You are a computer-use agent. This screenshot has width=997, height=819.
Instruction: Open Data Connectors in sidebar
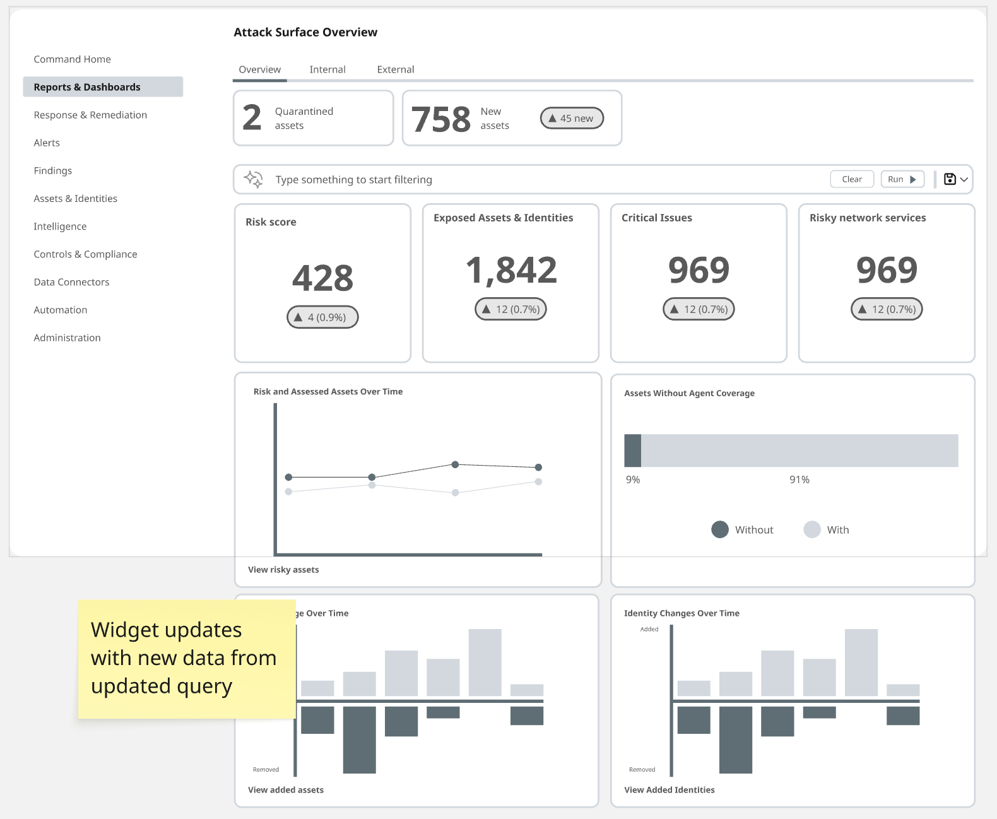(x=71, y=282)
